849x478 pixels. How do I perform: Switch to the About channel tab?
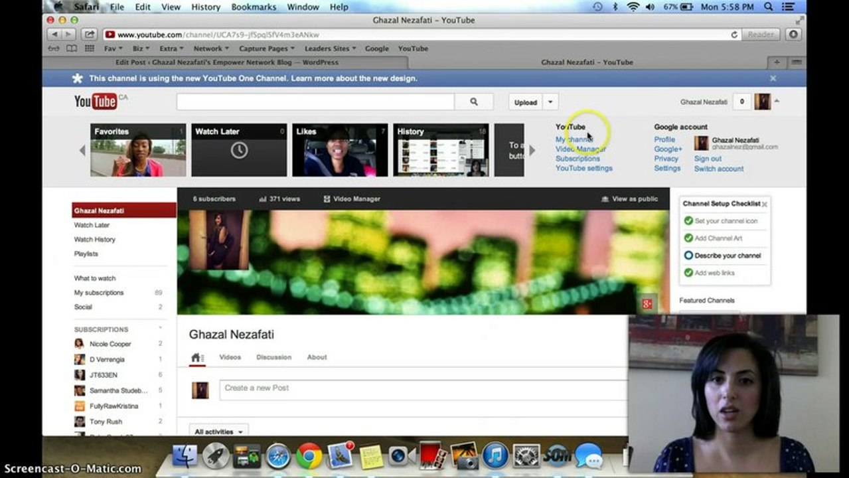pyautogui.click(x=317, y=357)
